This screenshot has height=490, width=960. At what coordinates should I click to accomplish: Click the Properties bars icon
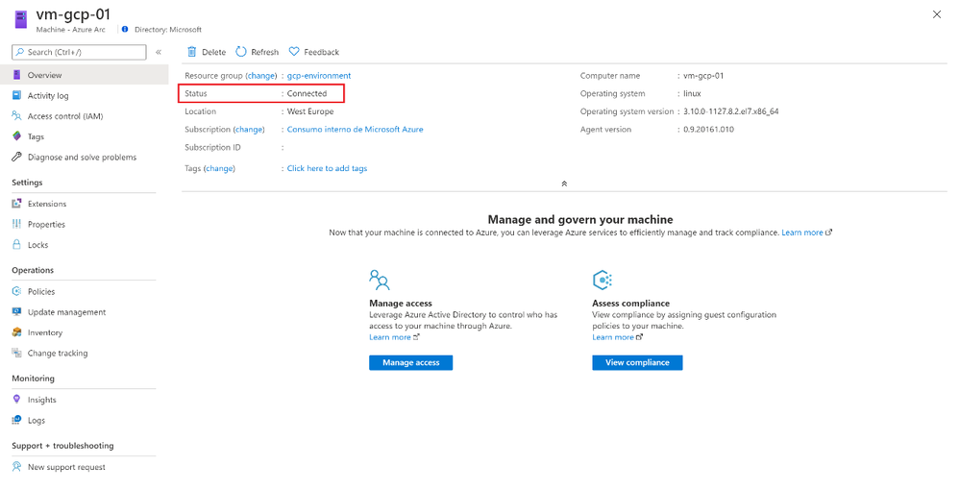(x=16, y=224)
